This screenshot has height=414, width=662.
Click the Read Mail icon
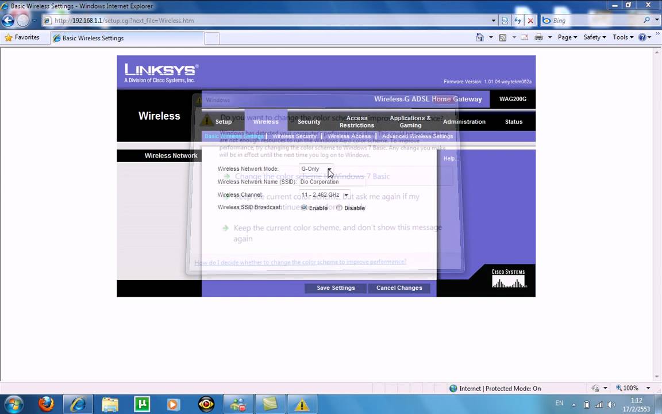click(524, 37)
